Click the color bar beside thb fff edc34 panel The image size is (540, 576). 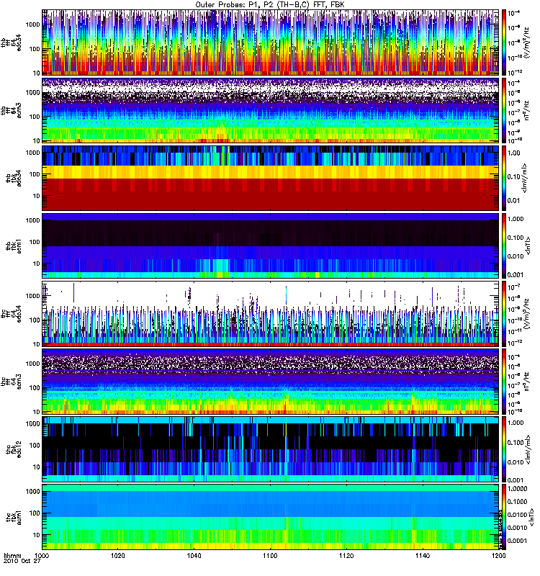[503, 42]
